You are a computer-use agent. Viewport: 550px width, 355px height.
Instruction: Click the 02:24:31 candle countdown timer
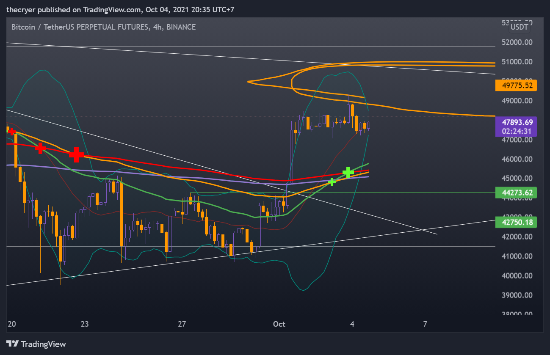point(517,131)
